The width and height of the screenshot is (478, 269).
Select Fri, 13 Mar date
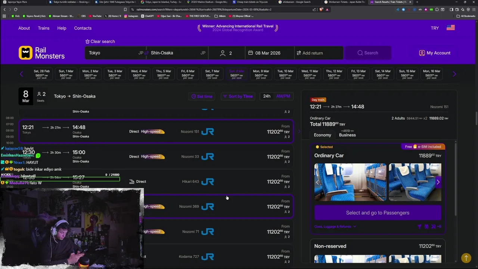coord(358,74)
